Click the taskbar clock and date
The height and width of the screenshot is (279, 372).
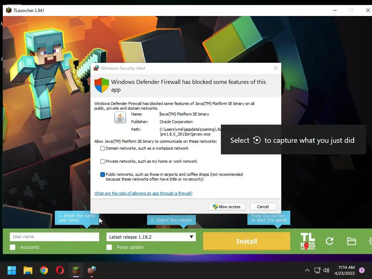(344, 270)
